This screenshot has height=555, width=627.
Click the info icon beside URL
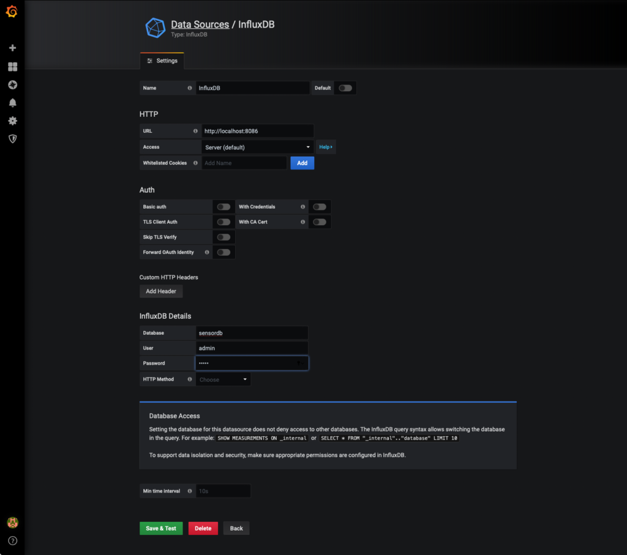195,131
